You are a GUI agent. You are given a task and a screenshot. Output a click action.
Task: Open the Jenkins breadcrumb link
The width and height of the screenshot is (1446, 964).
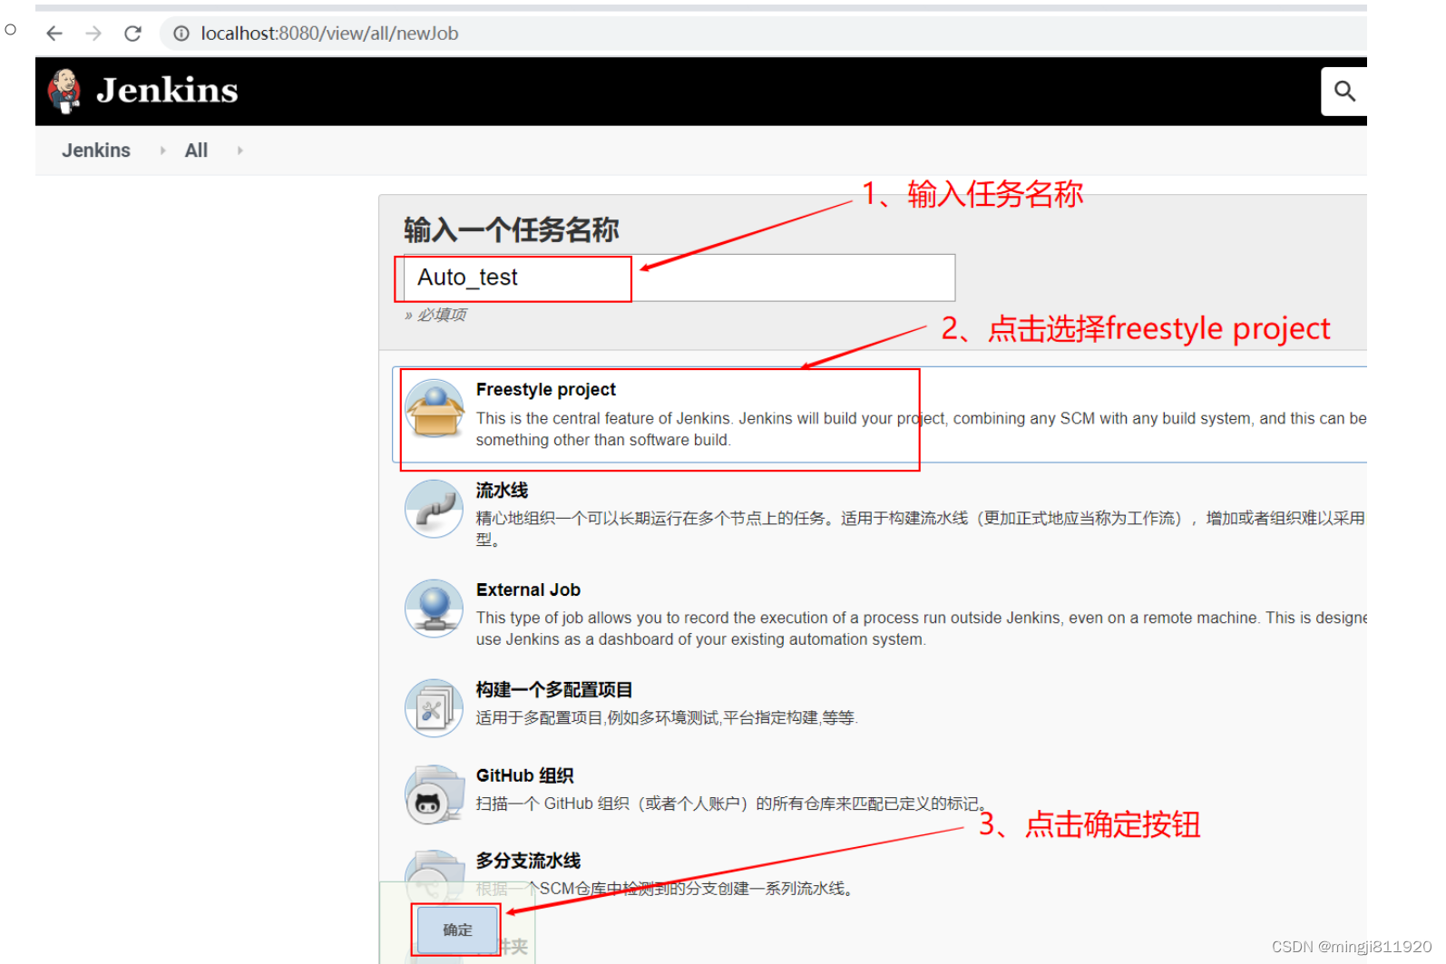(x=96, y=151)
